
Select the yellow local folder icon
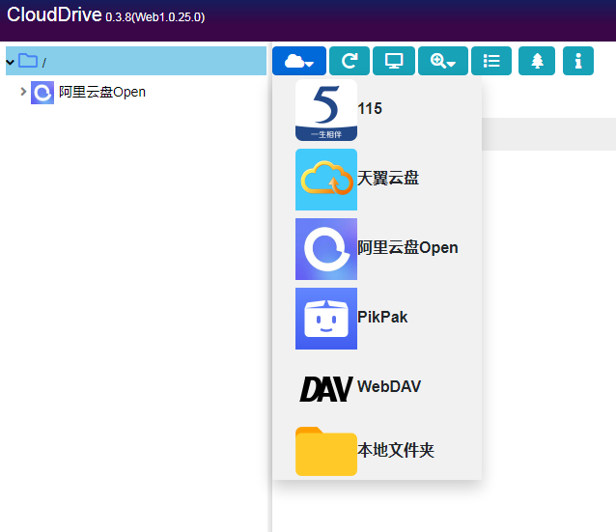pos(326,451)
